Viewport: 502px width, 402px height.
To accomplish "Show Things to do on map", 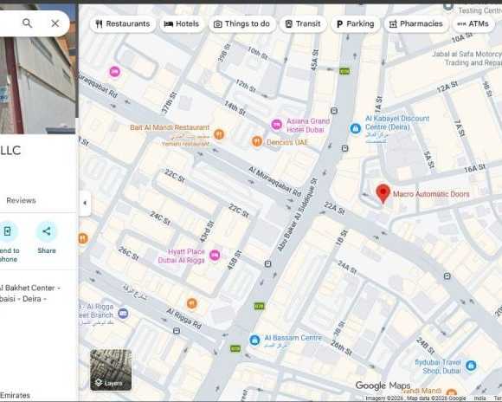I will [x=242, y=23].
